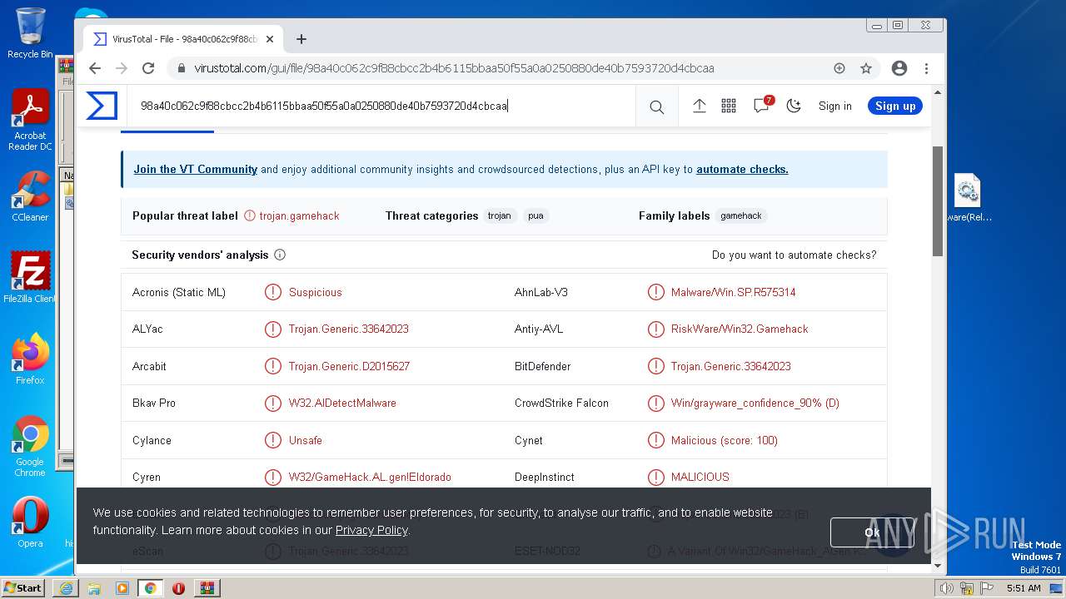
Task: Select the VirusTotal File tab
Action: (x=182, y=39)
